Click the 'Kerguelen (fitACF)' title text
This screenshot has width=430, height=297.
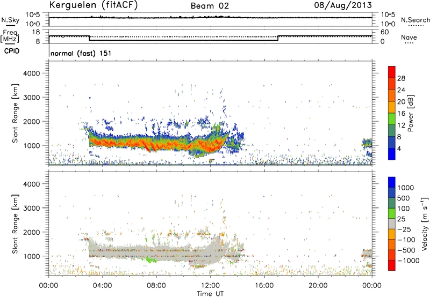point(94,5)
